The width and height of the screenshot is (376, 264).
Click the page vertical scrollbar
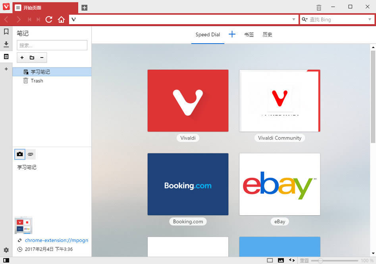(373, 97)
